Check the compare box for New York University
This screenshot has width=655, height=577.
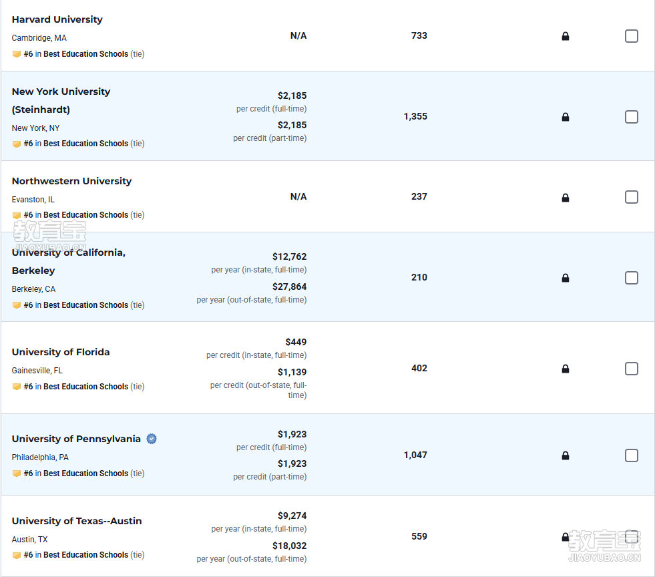(631, 117)
